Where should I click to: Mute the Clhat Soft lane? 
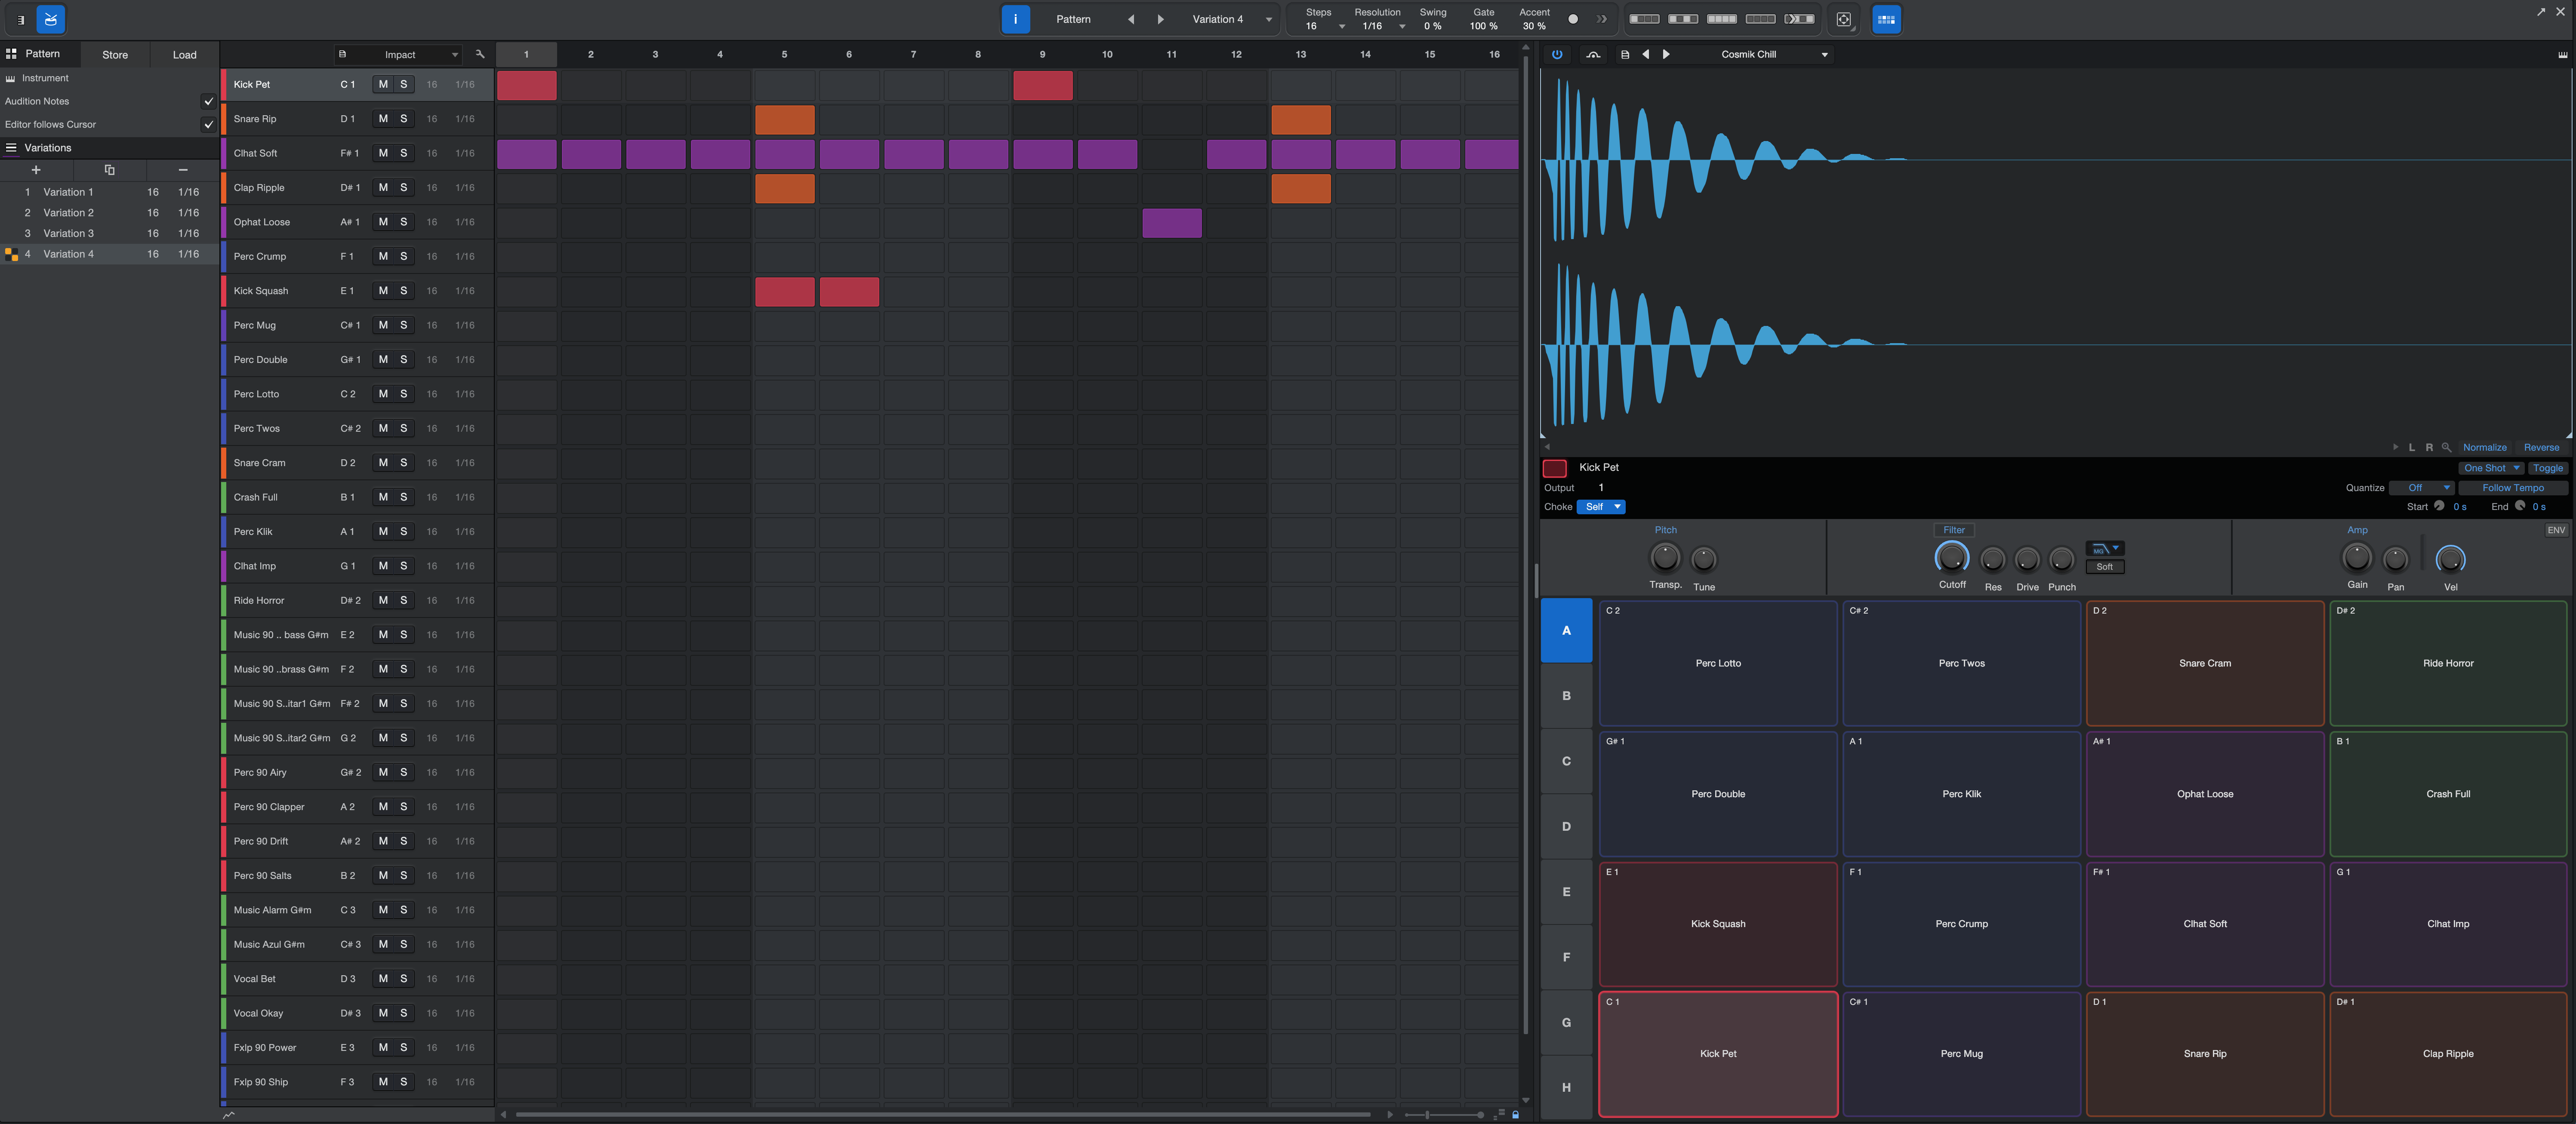point(383,153)
